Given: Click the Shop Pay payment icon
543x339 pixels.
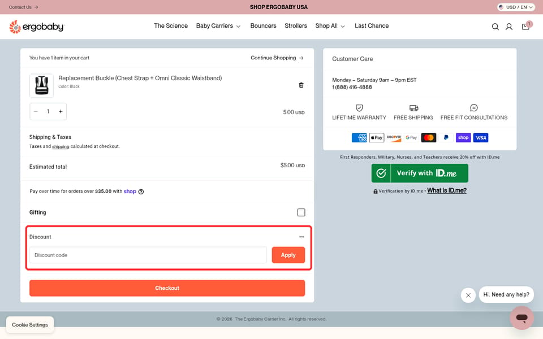Looking at the screenshot, I should click(463, 138).
